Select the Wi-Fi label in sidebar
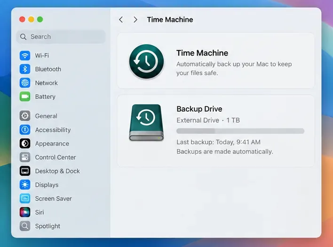333x247 pixels. pos(42,55)
